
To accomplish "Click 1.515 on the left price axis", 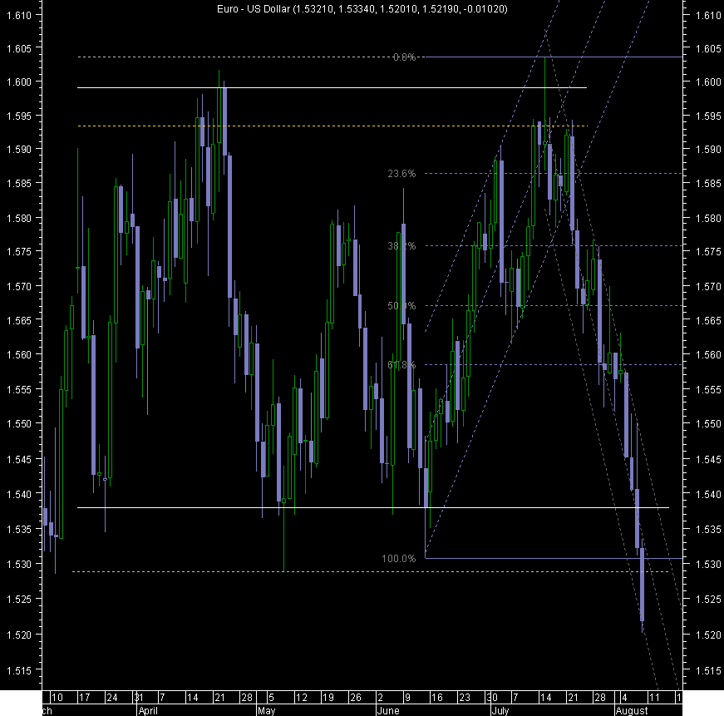I will tap(19, 670).
